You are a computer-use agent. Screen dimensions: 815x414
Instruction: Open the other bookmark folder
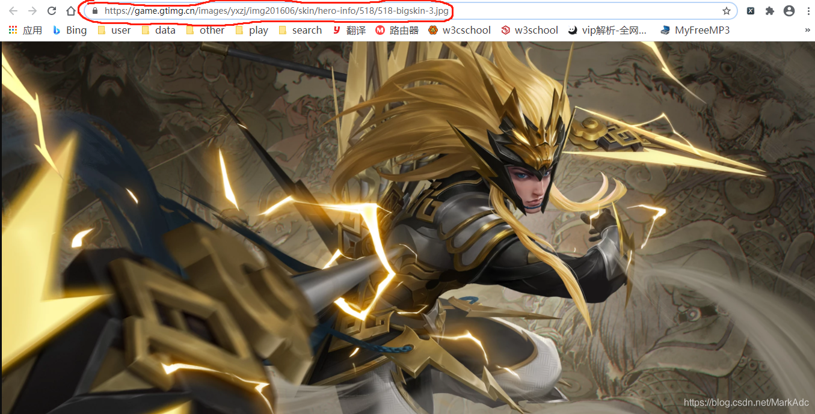205,30
